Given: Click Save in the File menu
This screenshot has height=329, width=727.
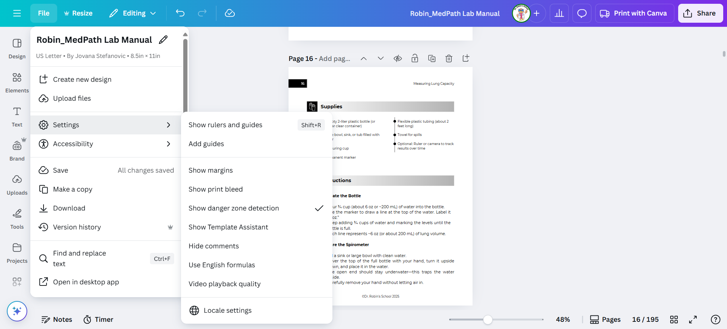Looking at the screenshot, I should click(x=106, y=170).
